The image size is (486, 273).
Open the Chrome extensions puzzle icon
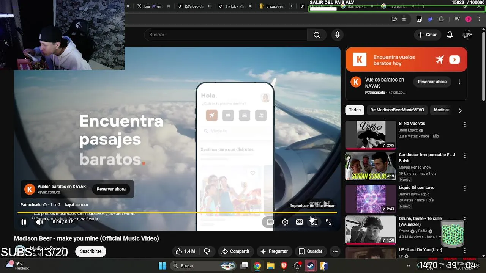441,19
